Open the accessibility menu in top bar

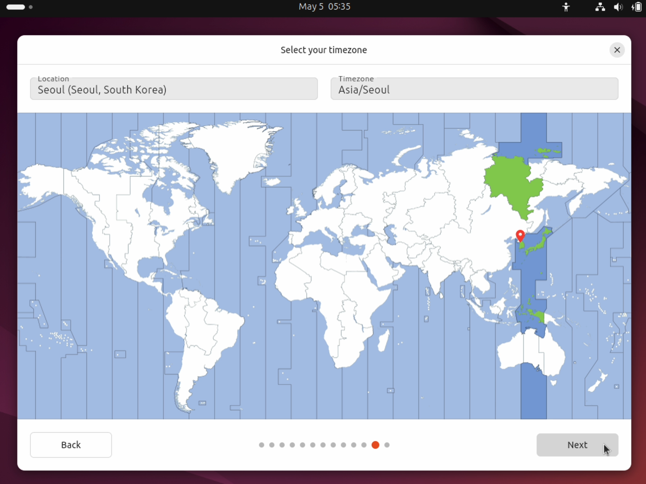pyautogui.click(x=566, y=7)
